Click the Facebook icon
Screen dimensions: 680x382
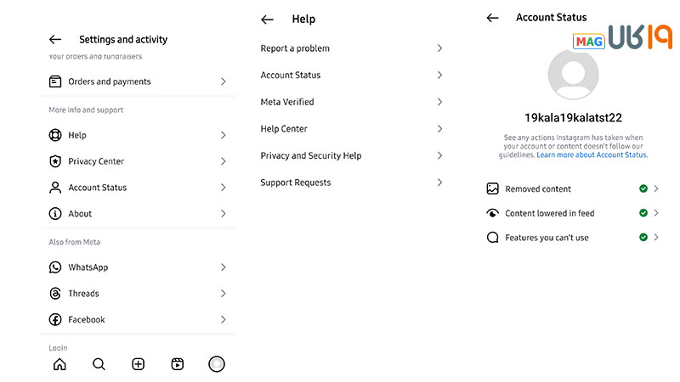(55, 320)
